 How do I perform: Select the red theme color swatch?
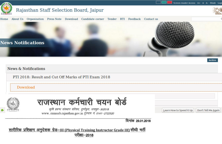point(169,2)
